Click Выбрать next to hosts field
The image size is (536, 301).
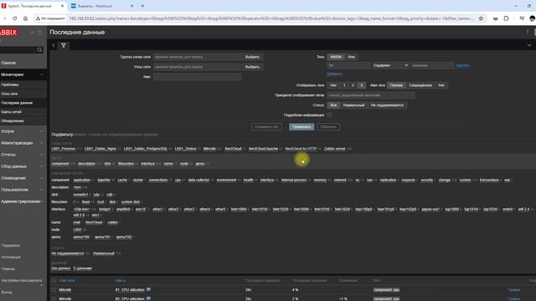(x=252, y=67)
